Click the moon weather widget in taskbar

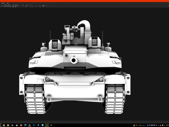[x=139, y=125]
